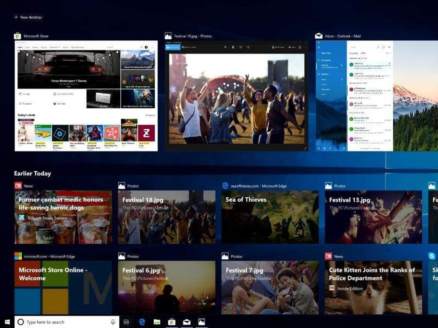
Task: Click See all photos button in Photos window
Action: point(173,47)
